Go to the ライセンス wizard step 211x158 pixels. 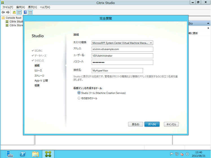click(39, 61)
